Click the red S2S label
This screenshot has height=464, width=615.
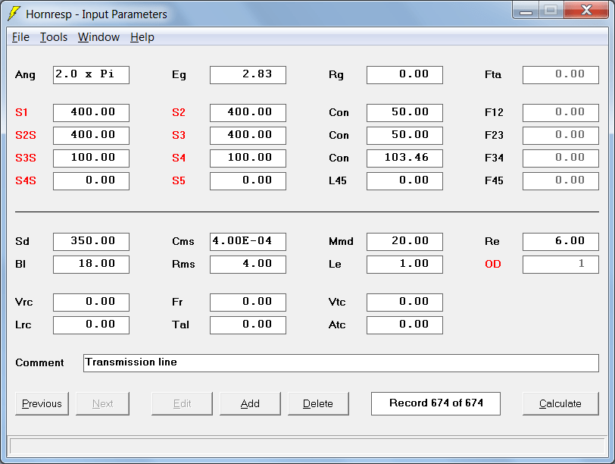click(x=26, y=136)
